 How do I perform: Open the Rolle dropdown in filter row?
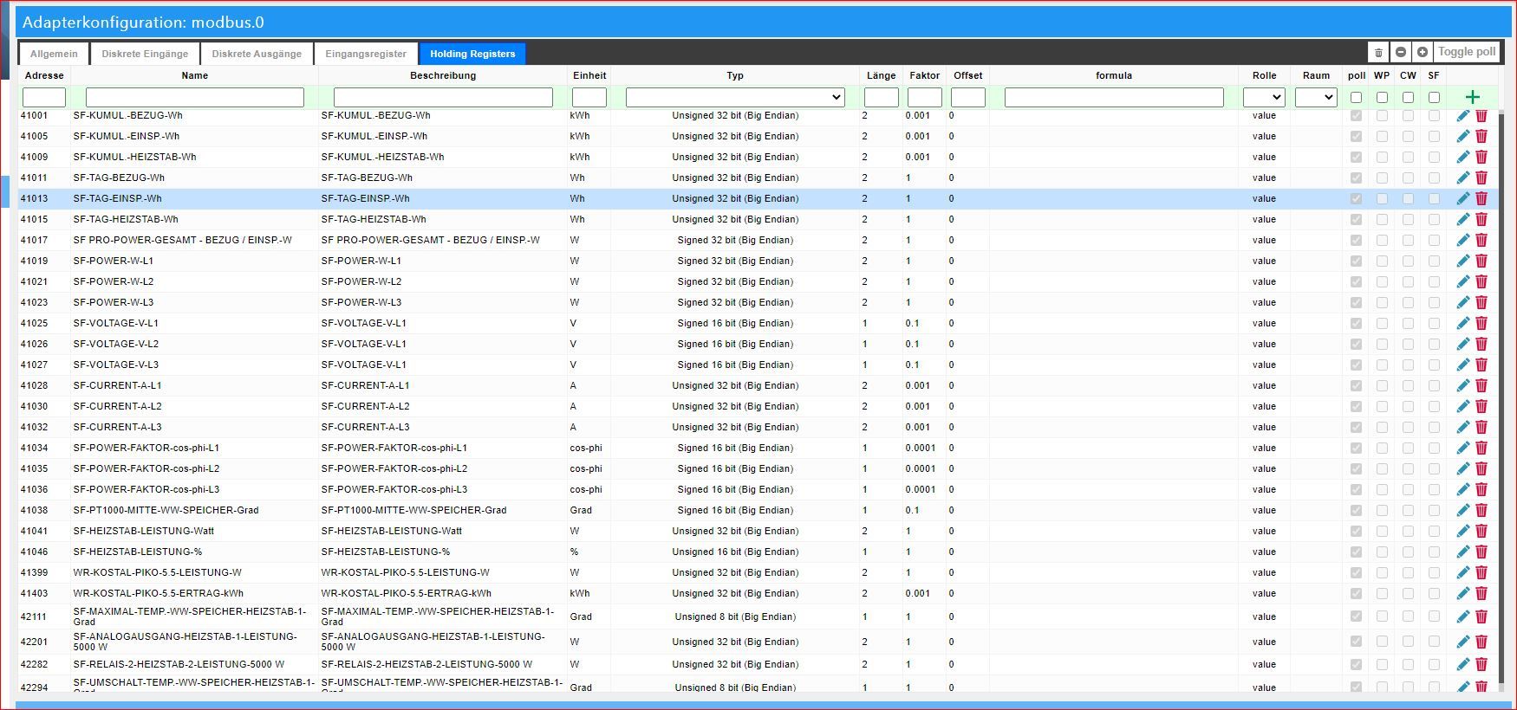coord(1264,97)
